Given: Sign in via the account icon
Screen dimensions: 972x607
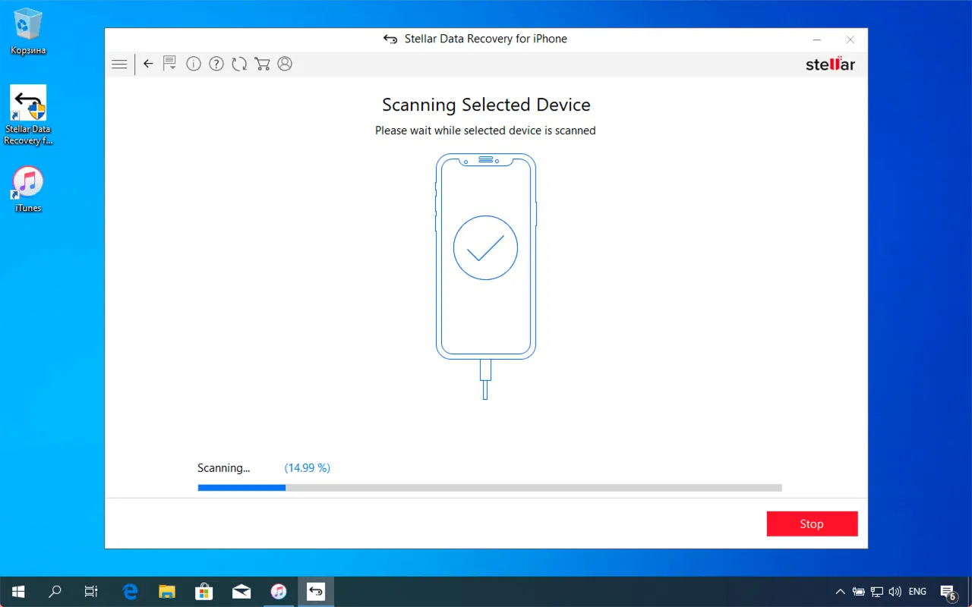Looking at the screenshot, I should pyautogui.click(x=285, y=64).
